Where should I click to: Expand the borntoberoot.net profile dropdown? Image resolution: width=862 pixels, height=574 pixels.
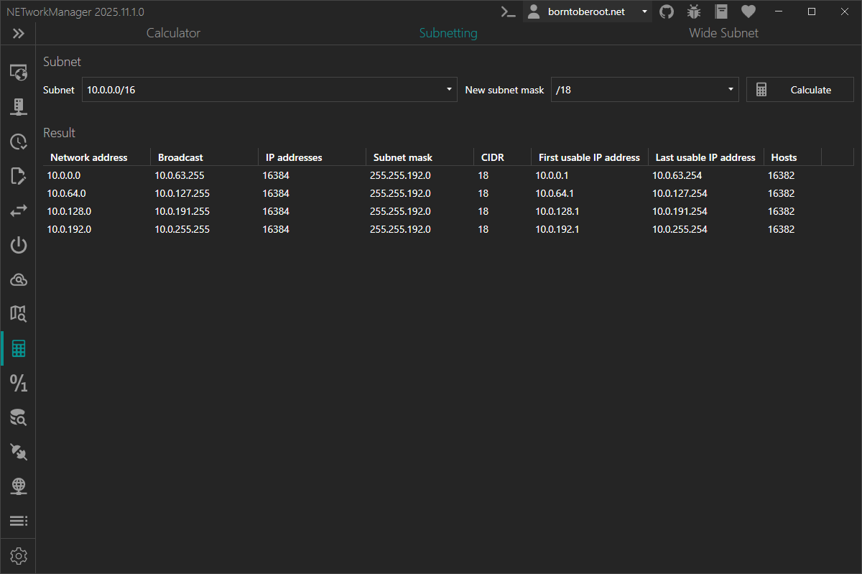(643, 11)
